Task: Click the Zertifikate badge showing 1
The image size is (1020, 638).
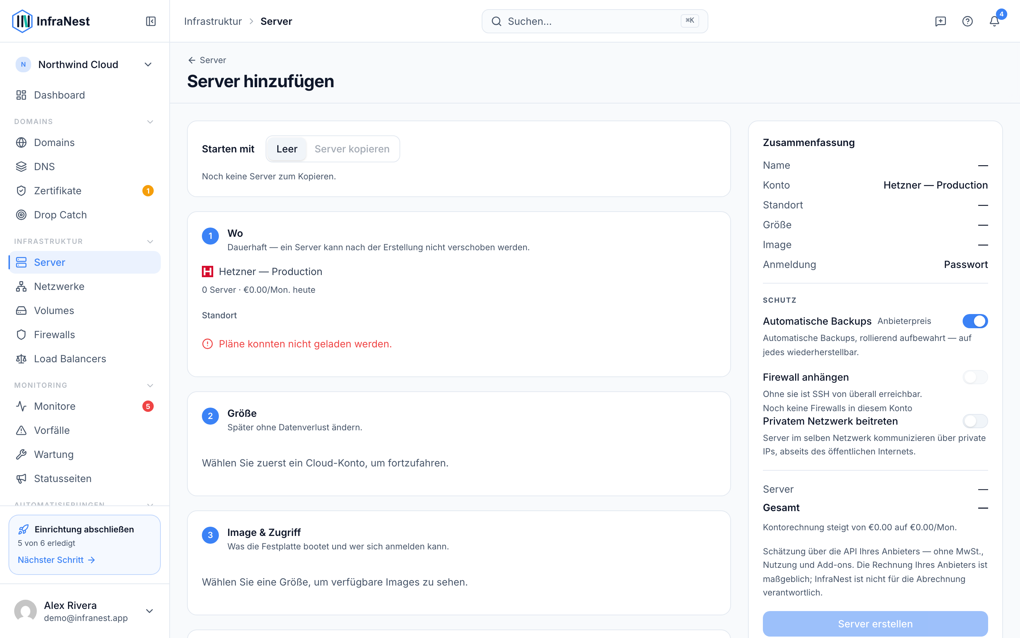Action: tap(148, 191)
